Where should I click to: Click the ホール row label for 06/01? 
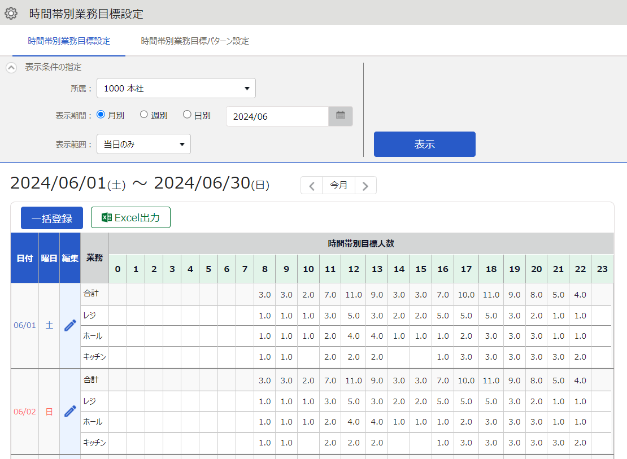click(x=93, y=336)
